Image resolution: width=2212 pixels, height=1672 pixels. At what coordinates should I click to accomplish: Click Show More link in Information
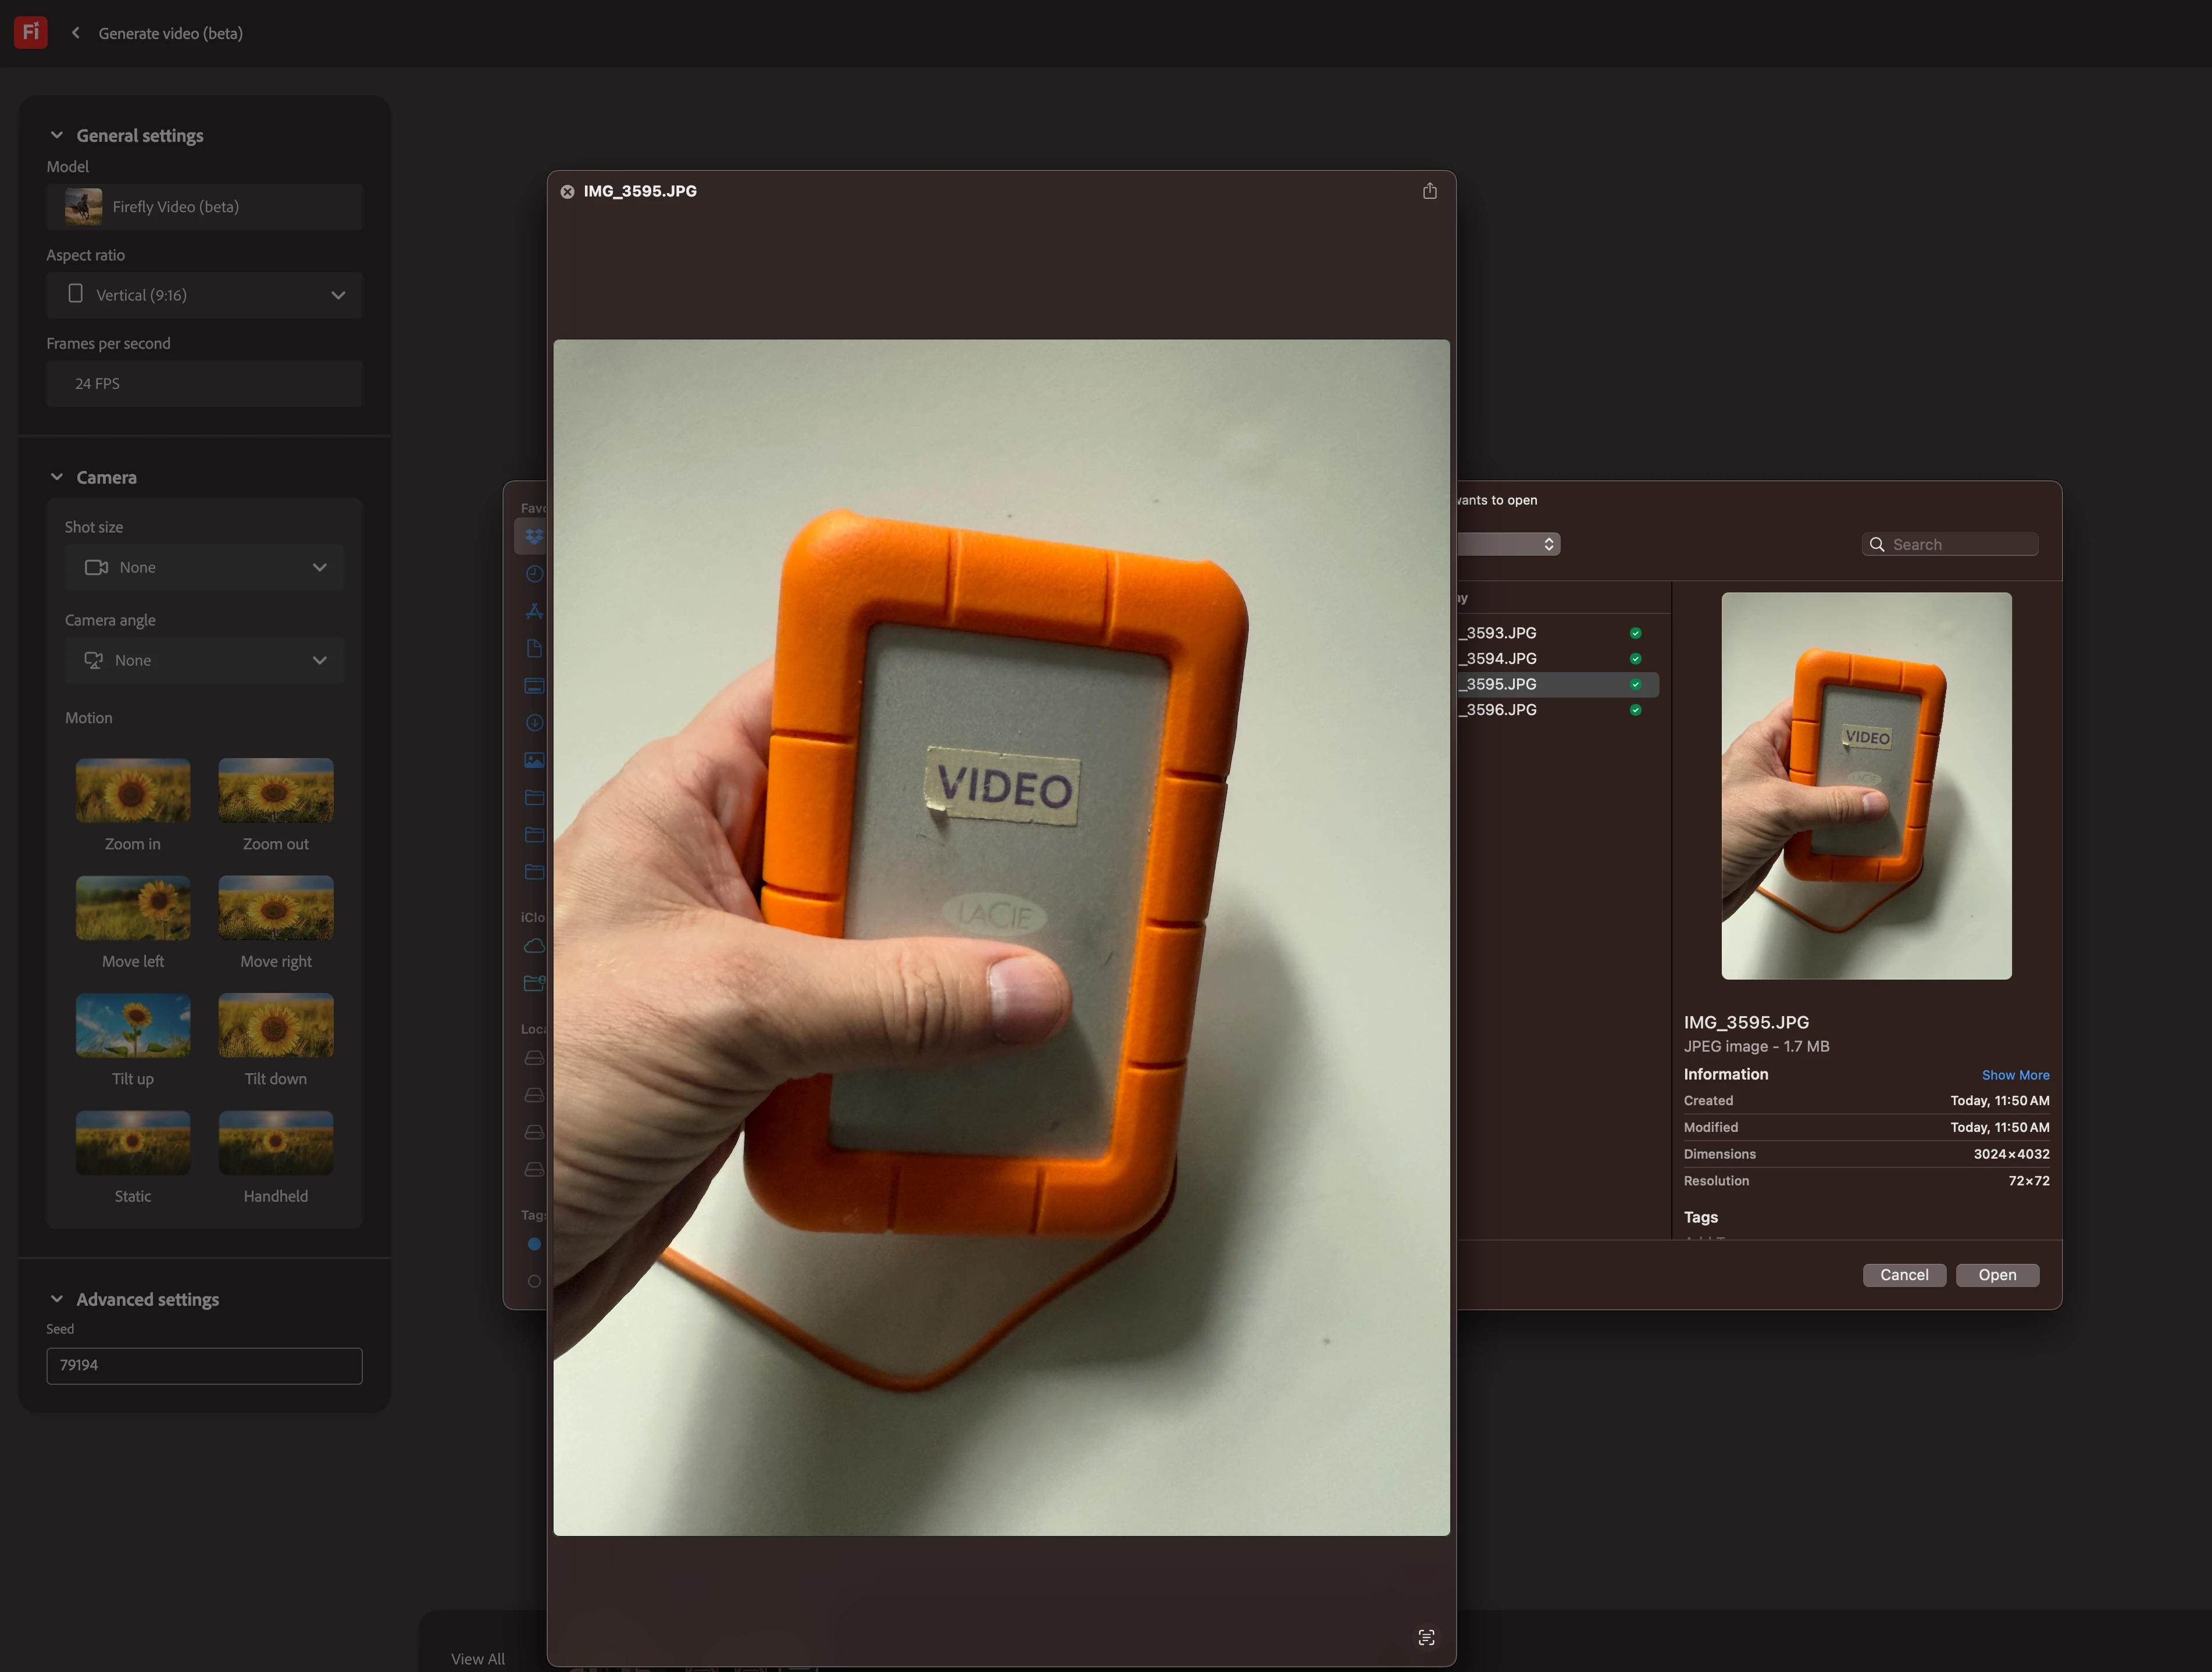2015,1075
